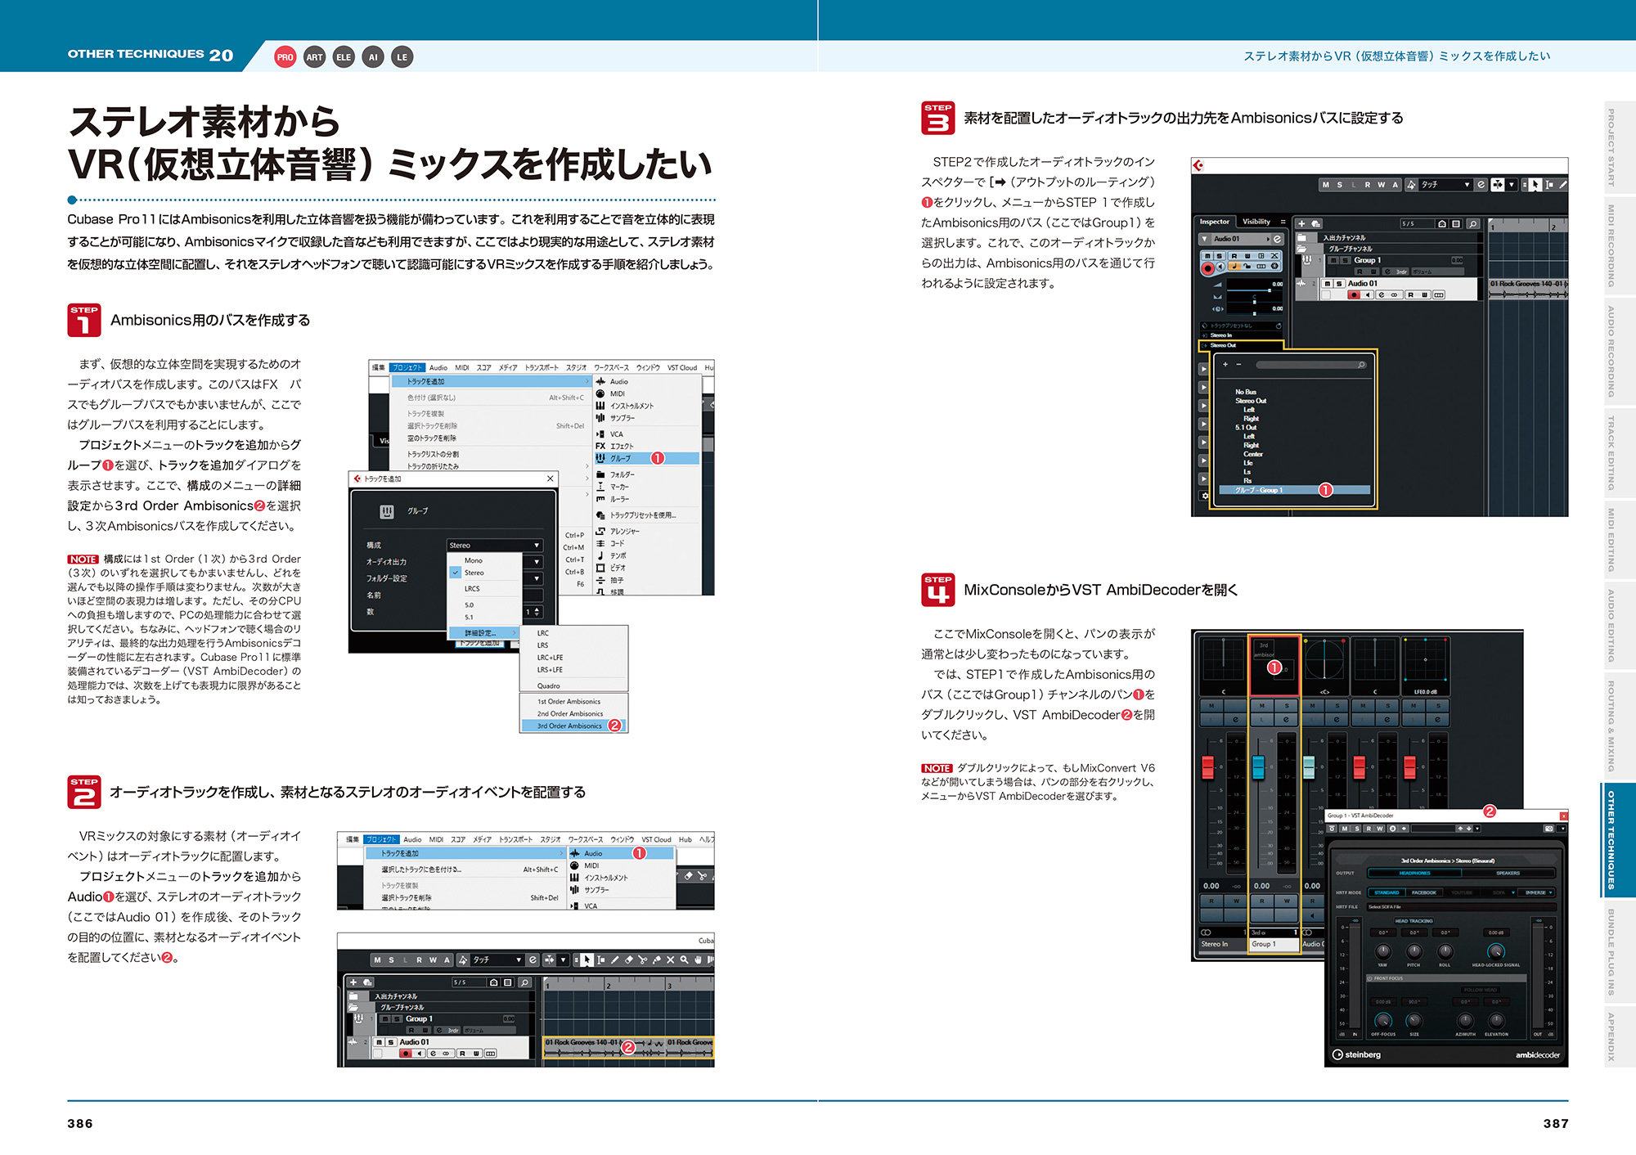Click HEAD-LOCKED SIGNAL knob in AmbiDecoder
Viewport: 1636px width, 1155px height.
click(1495, 951)
